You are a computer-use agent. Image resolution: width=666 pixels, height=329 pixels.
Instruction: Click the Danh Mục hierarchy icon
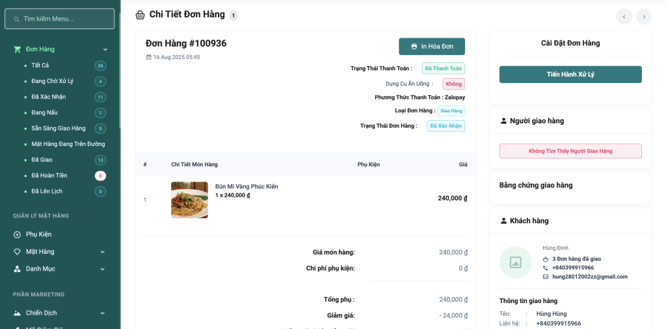pyautogui.click(x=18, y=269)
